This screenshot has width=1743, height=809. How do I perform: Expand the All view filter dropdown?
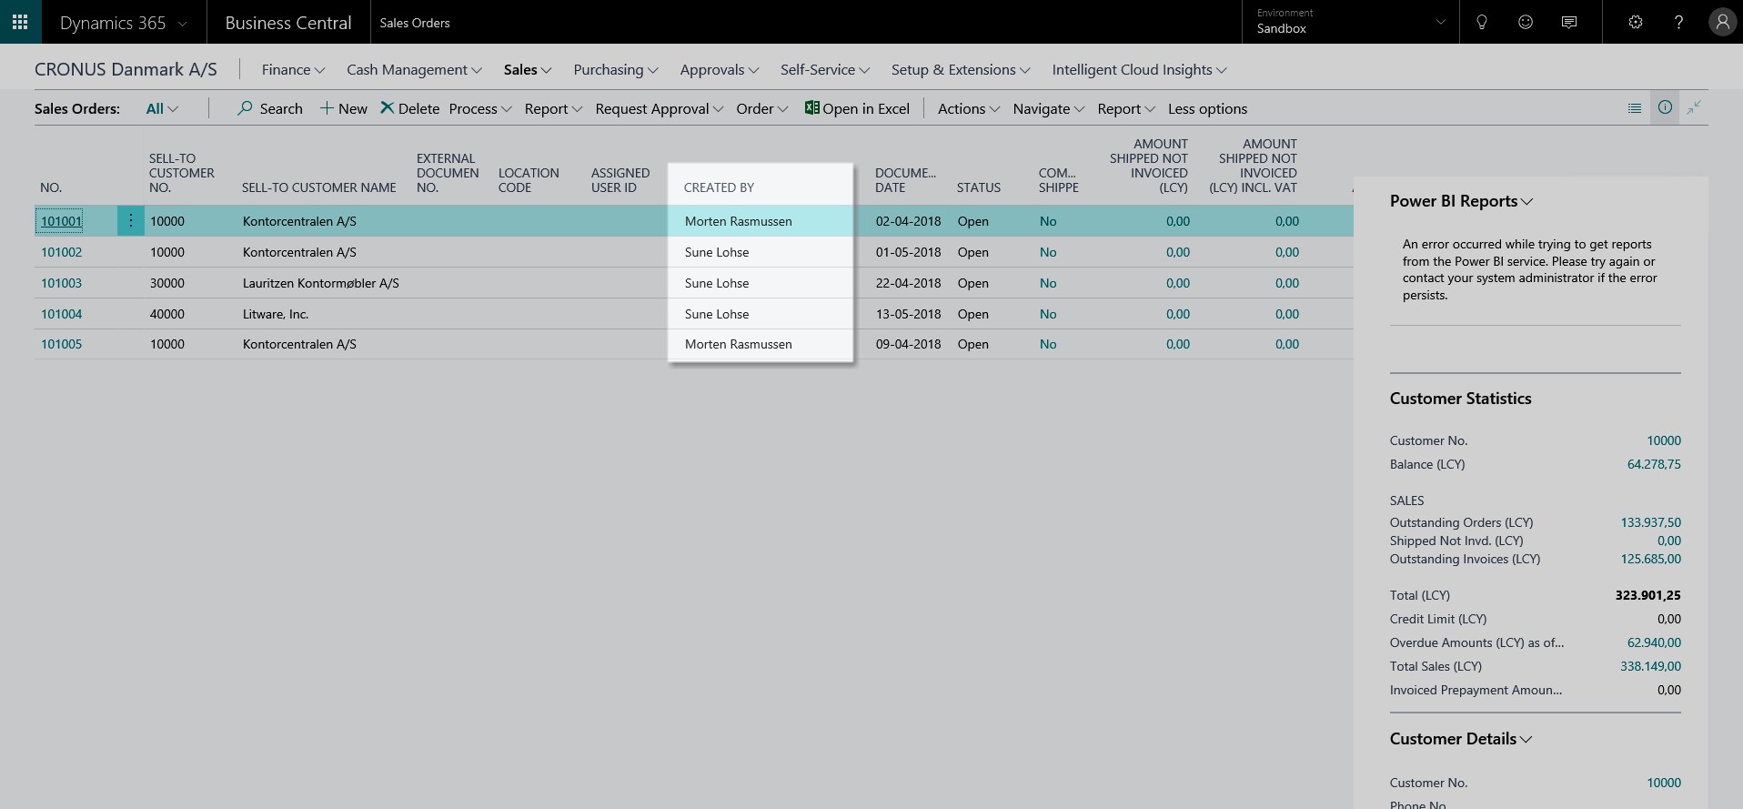(162, 108)
